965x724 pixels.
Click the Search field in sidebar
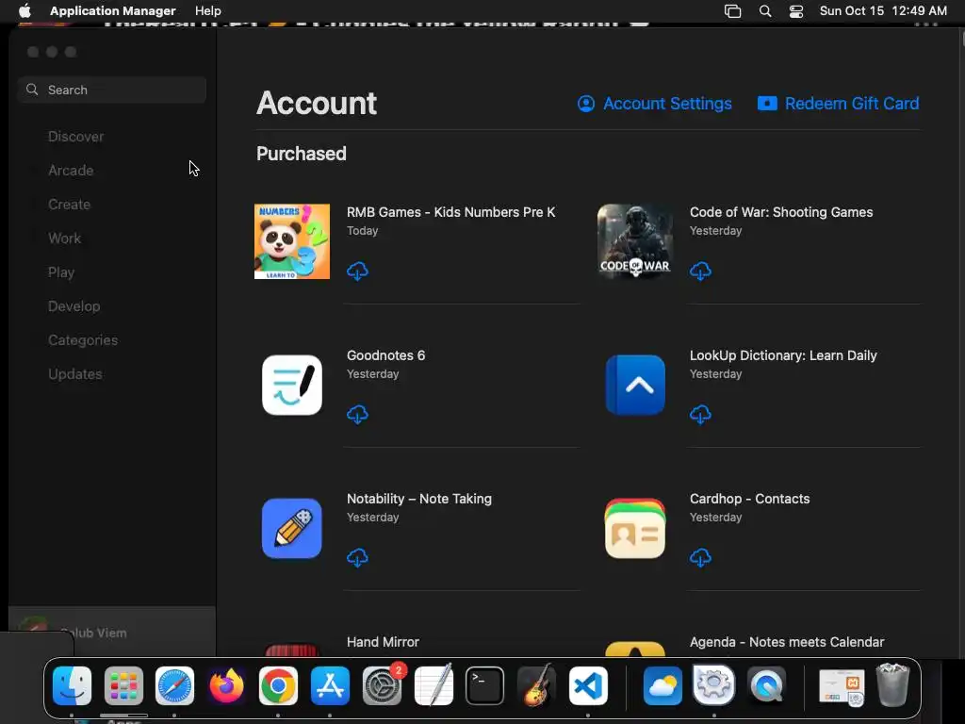tap(112, 90)
